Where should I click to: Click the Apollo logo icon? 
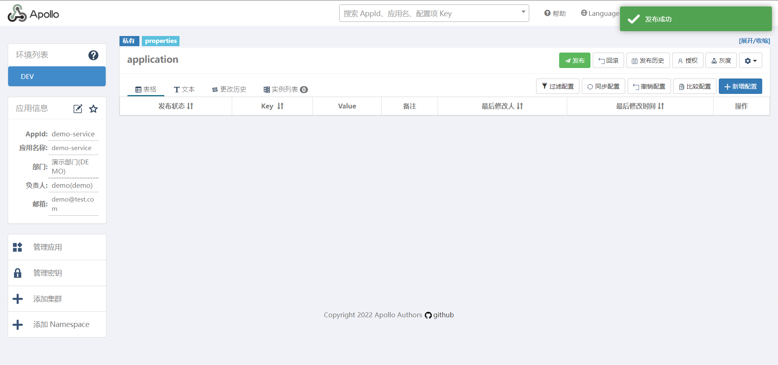[17, 13]
